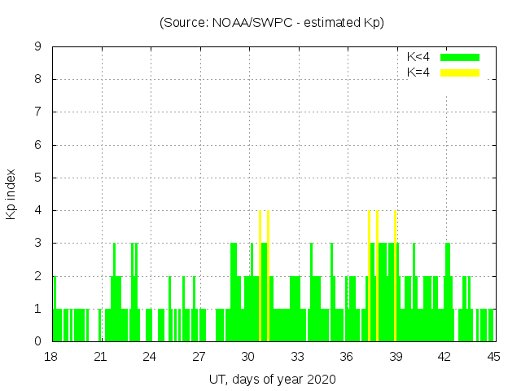Click the y-axis value 4
Screen dimensions: 521x391
click(x=38, y=210)
